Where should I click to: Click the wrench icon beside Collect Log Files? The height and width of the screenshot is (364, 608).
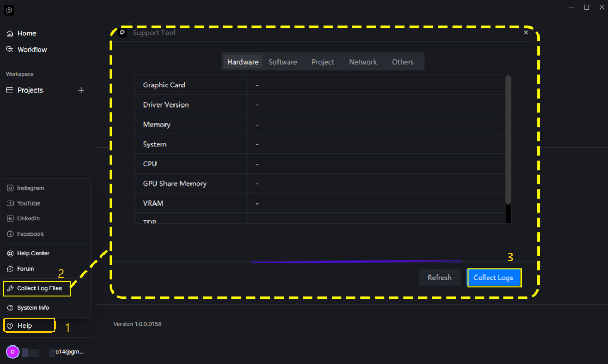[x=10, y=289]
